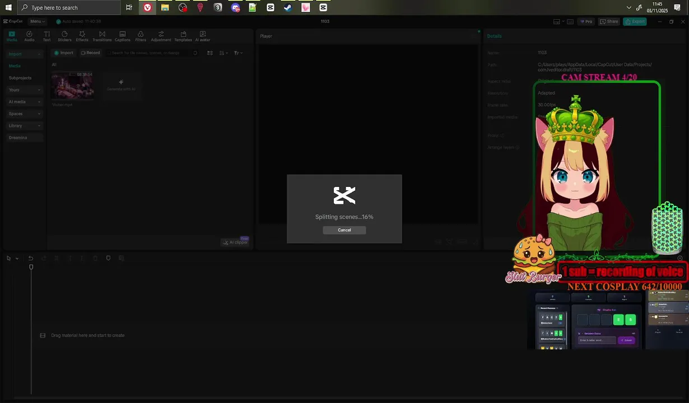Expand the Spaces sidebar section
Image resolution: width=689 pixels, height=403 pixels.
(24, 114)
